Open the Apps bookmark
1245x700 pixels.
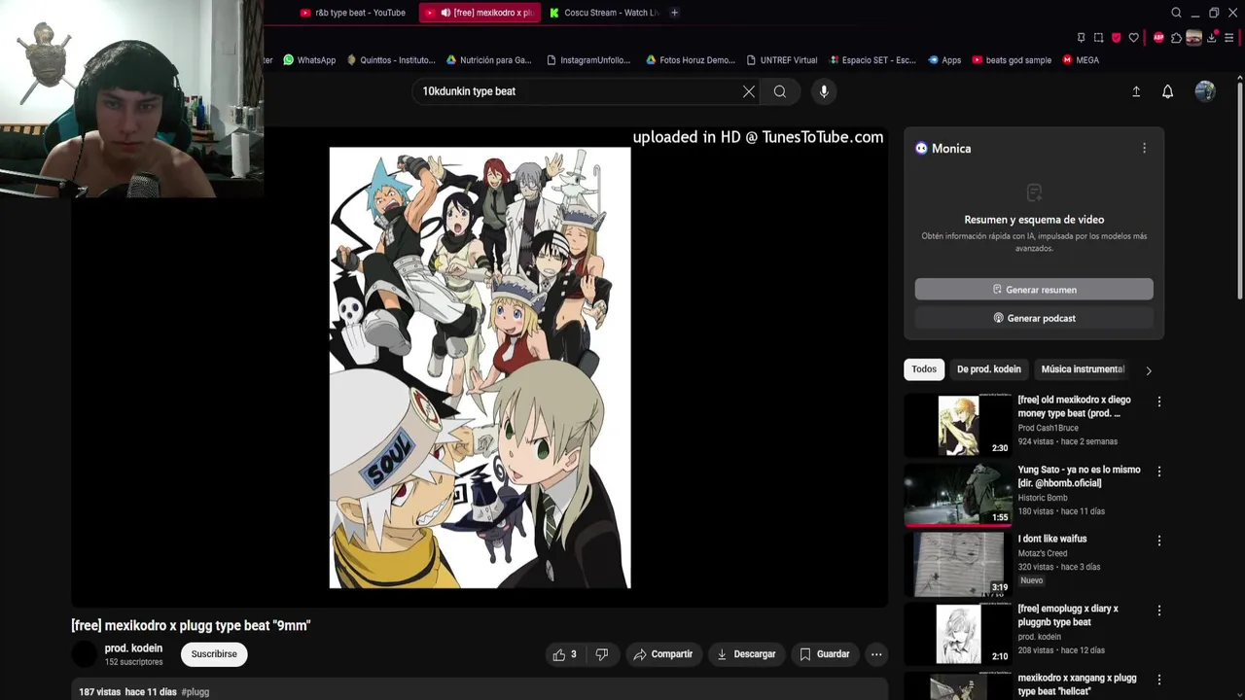point(944,60)
